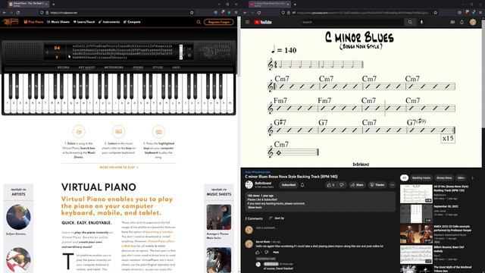Click YouTube voice search microphone icon

point(421,22)
